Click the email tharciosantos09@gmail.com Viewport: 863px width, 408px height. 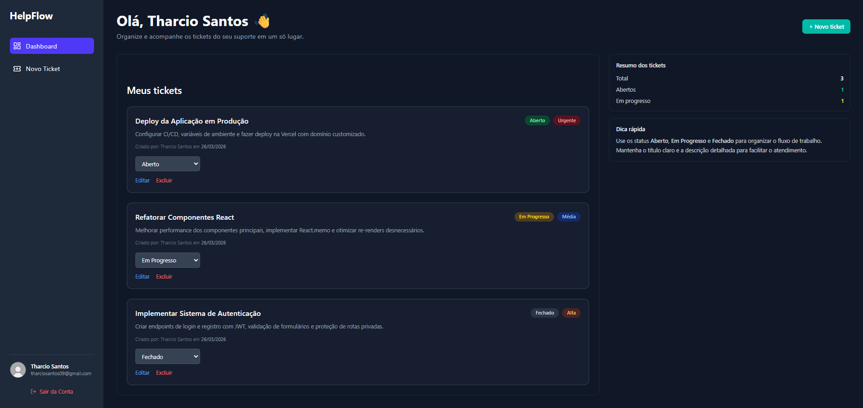point(61,373)
